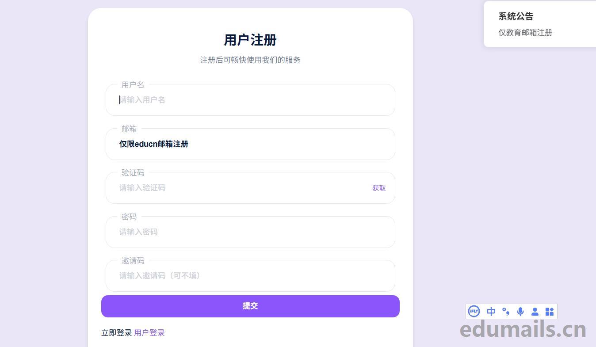
Task: Click the 用户注册 page heading
Action: click(250, 40)
